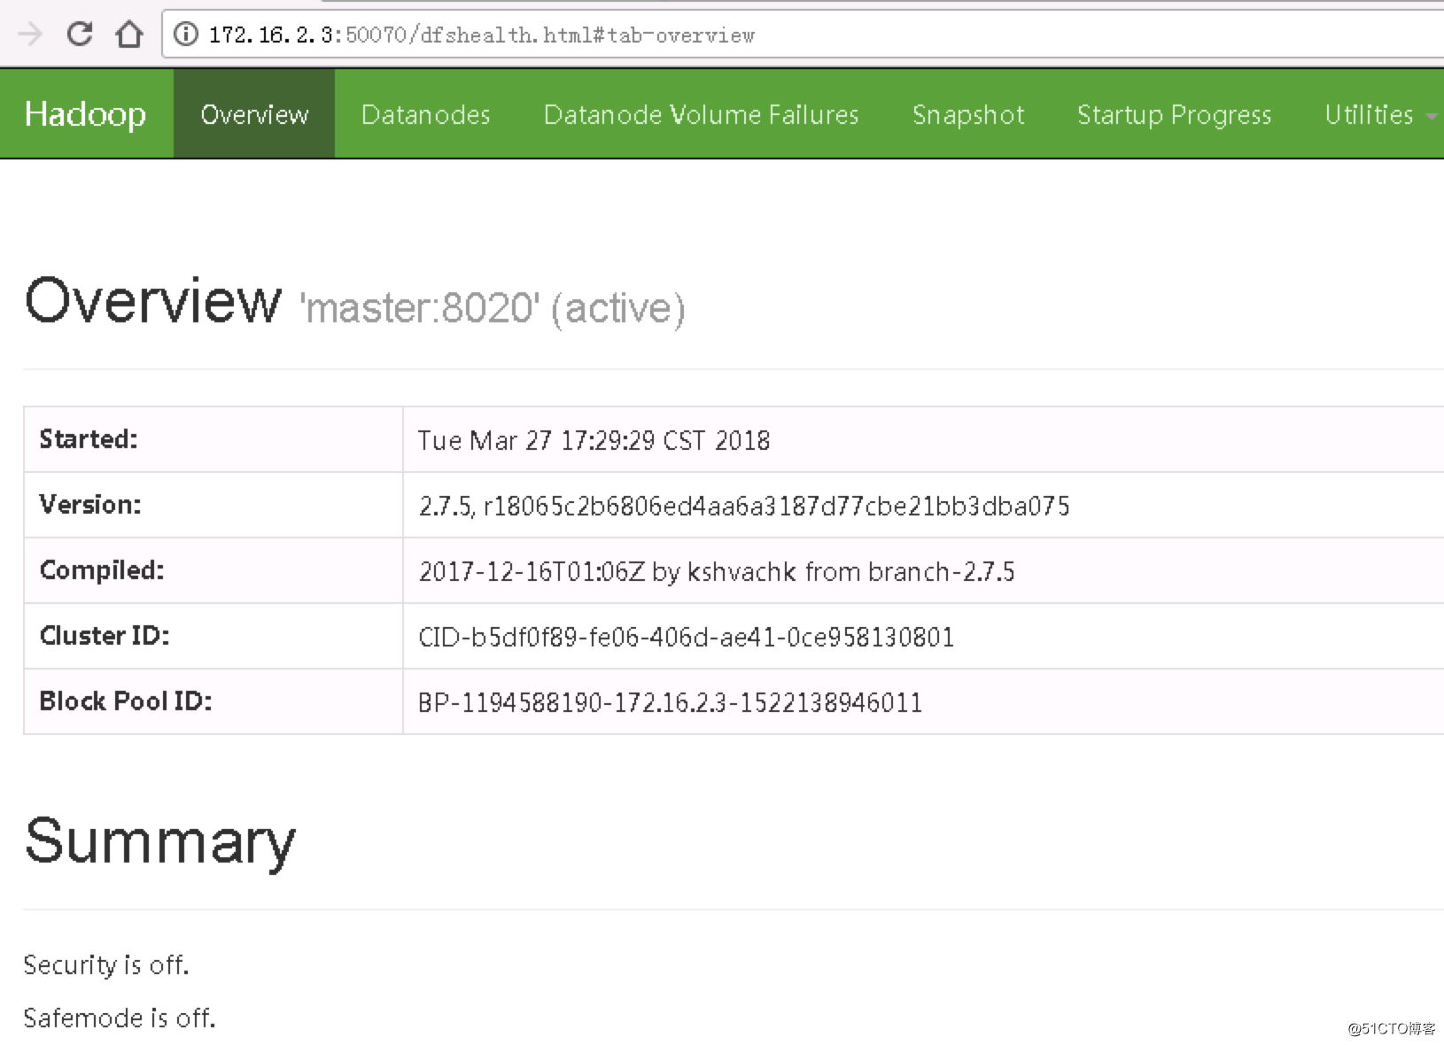Viewport: 1444px width, 1045px height.
Task: Select the Cluster ID value
Action: click(686, 637)
